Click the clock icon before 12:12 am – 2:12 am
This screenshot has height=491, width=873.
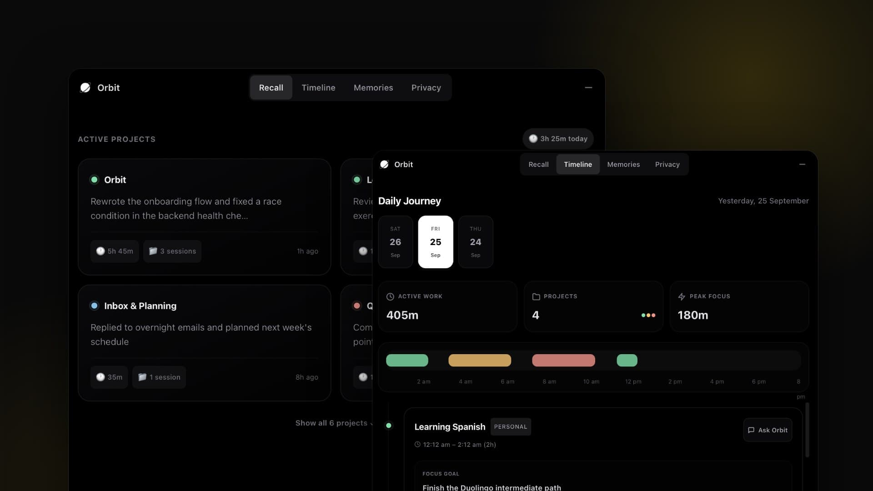click(417, 444)
